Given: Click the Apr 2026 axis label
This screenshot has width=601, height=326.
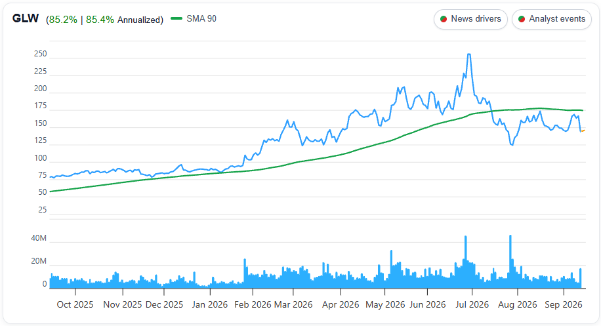Looking at the screenshot, I should click(x=341, y=304).
